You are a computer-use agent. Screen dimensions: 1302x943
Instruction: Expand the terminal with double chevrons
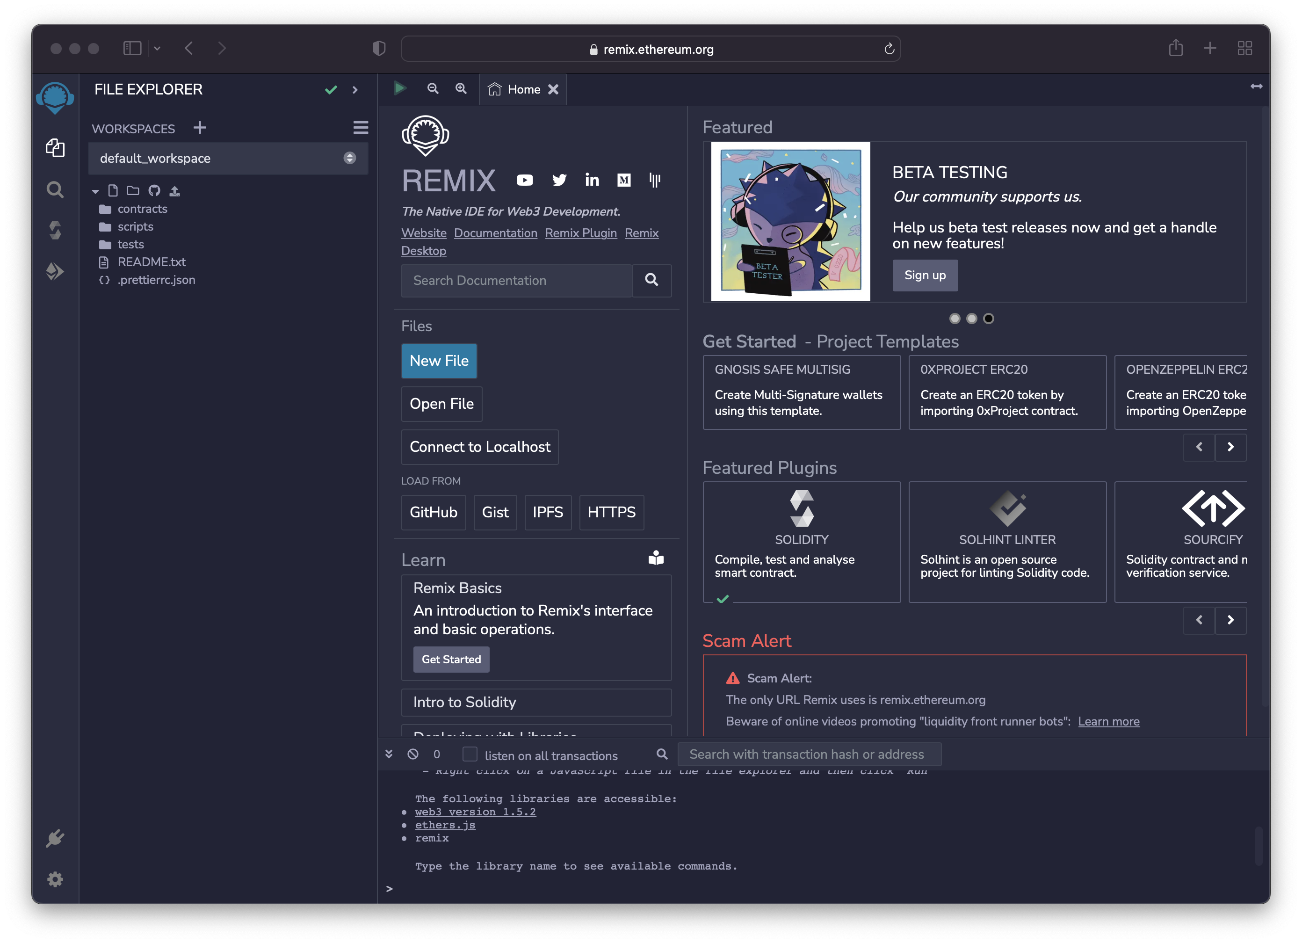[x=389, y=754]
